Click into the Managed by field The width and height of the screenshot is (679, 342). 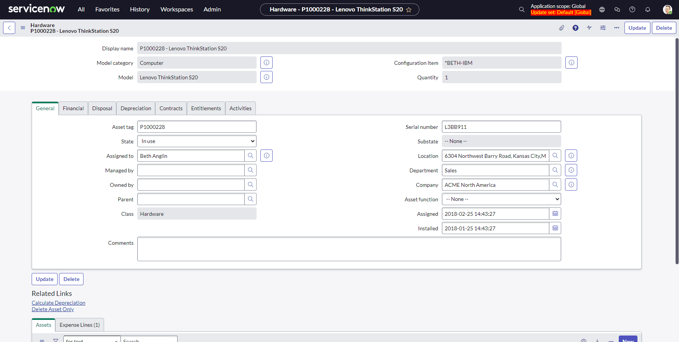(x=191, y=170)
